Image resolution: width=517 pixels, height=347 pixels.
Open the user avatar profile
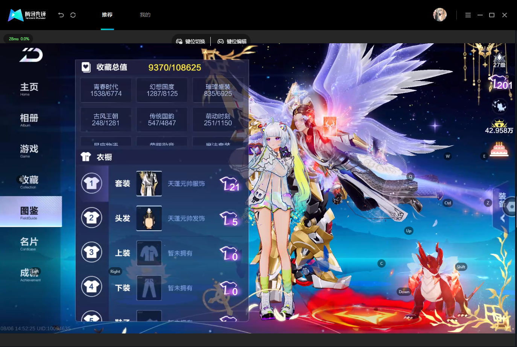pyautogui.click(x=440, y=15)
